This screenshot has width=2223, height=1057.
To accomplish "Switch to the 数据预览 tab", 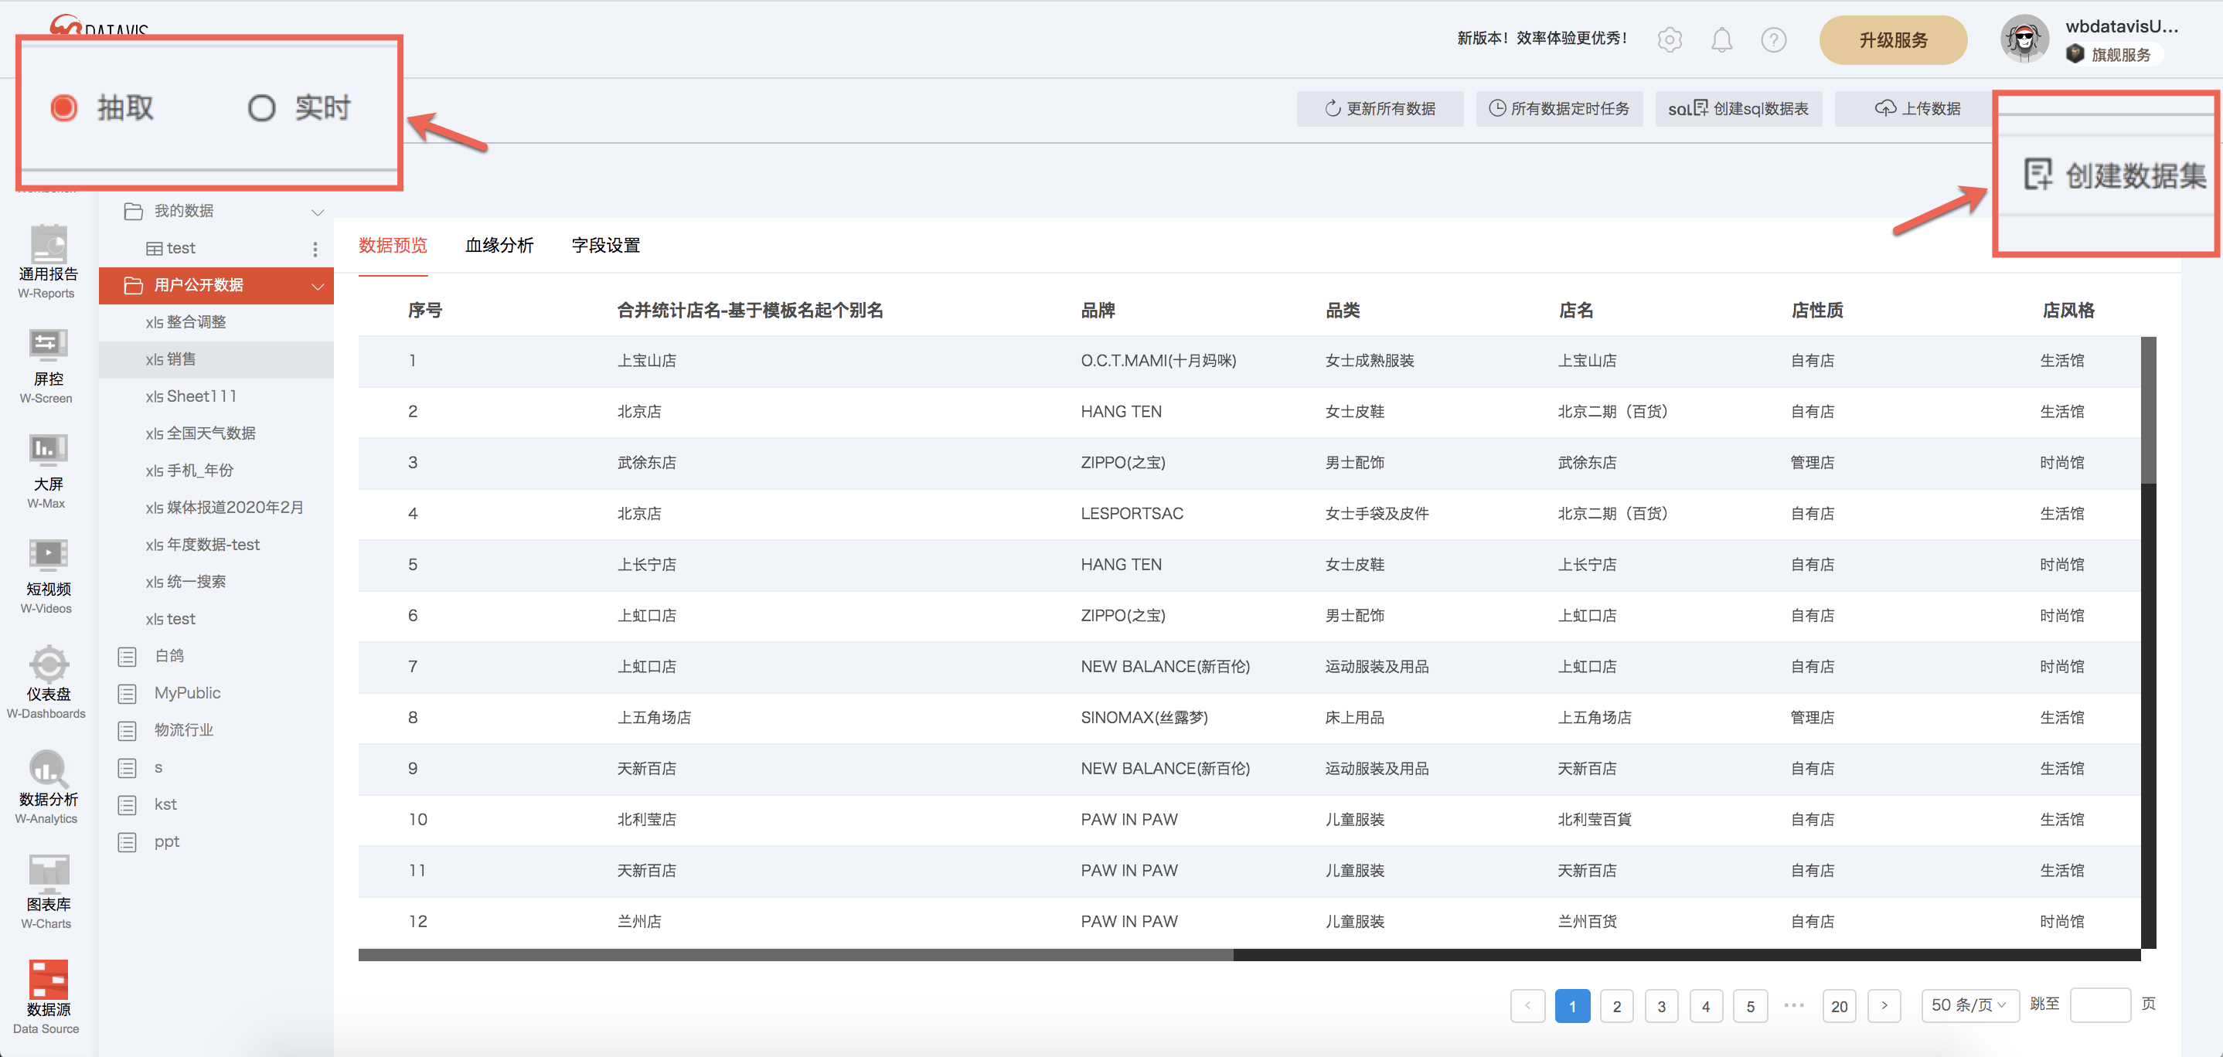I will pyautogui.click(x=393, y=245).
